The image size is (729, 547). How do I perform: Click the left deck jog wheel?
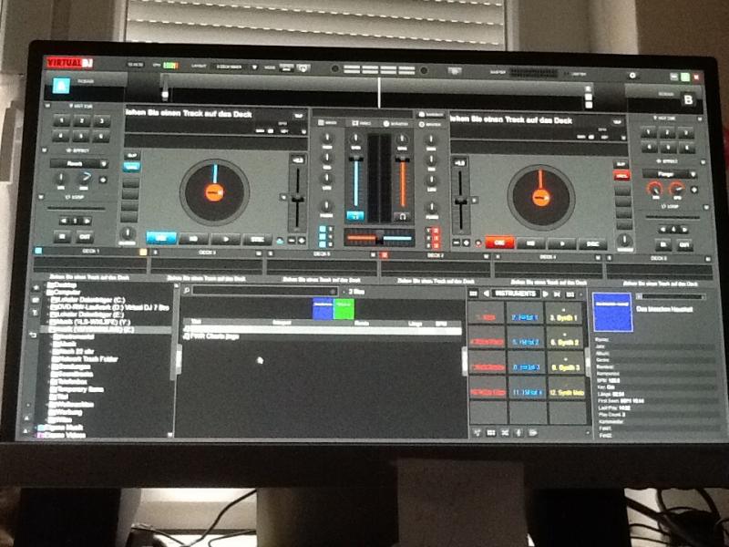coord(215,192)
